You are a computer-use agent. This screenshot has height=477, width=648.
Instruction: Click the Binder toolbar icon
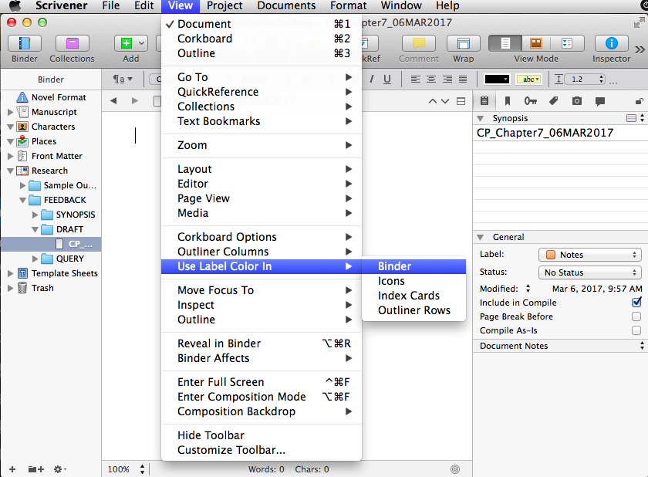click(25, 43)
